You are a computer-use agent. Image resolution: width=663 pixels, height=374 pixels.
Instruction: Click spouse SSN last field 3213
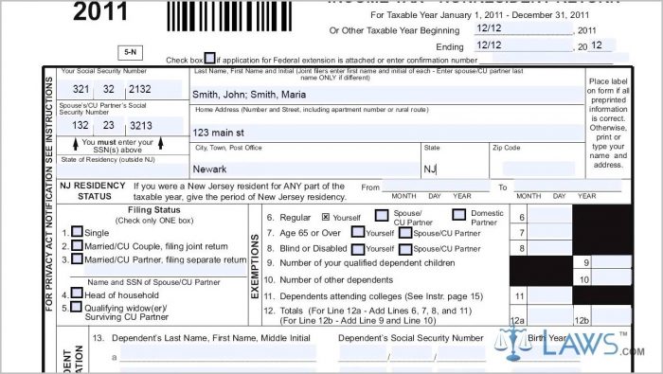tap(154, 126)
